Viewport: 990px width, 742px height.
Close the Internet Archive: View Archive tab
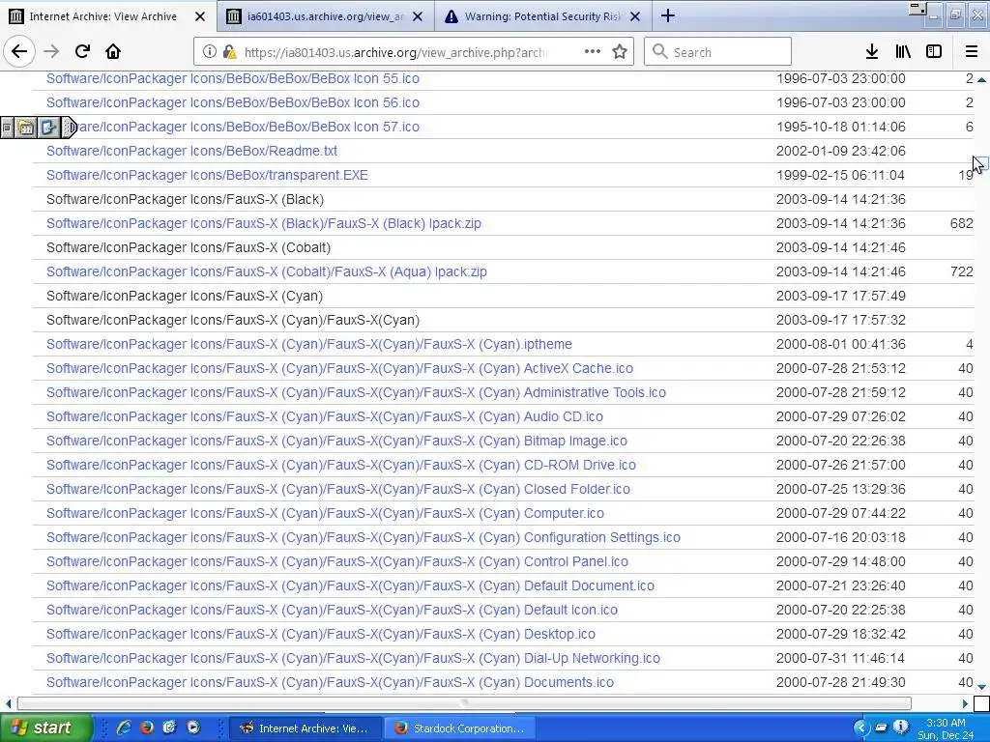199,16
